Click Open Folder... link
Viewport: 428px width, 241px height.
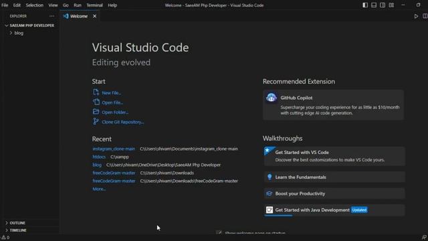pos(115,112)
